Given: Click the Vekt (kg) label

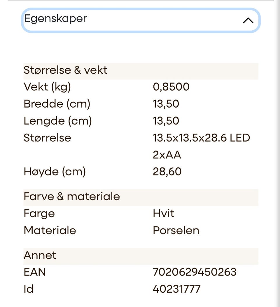Looking at the screenshot, I should tap(47, 87).
